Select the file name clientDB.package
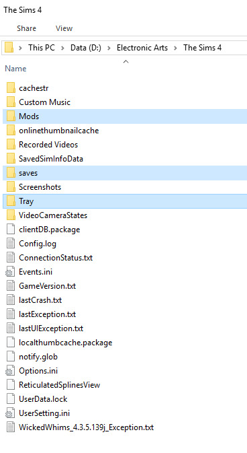 click(49, 230)
